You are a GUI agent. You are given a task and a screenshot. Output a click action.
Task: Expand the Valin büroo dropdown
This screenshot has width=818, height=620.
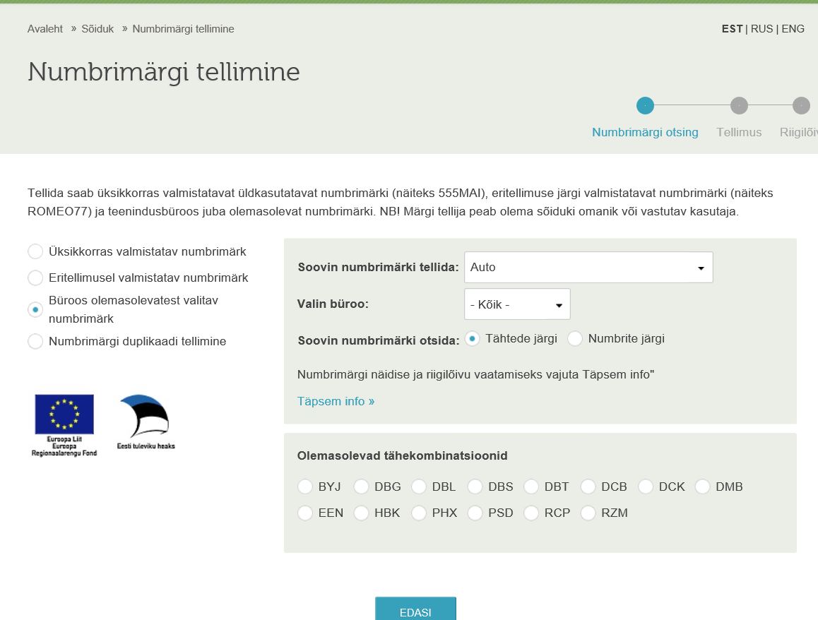[x=516, y=304]
